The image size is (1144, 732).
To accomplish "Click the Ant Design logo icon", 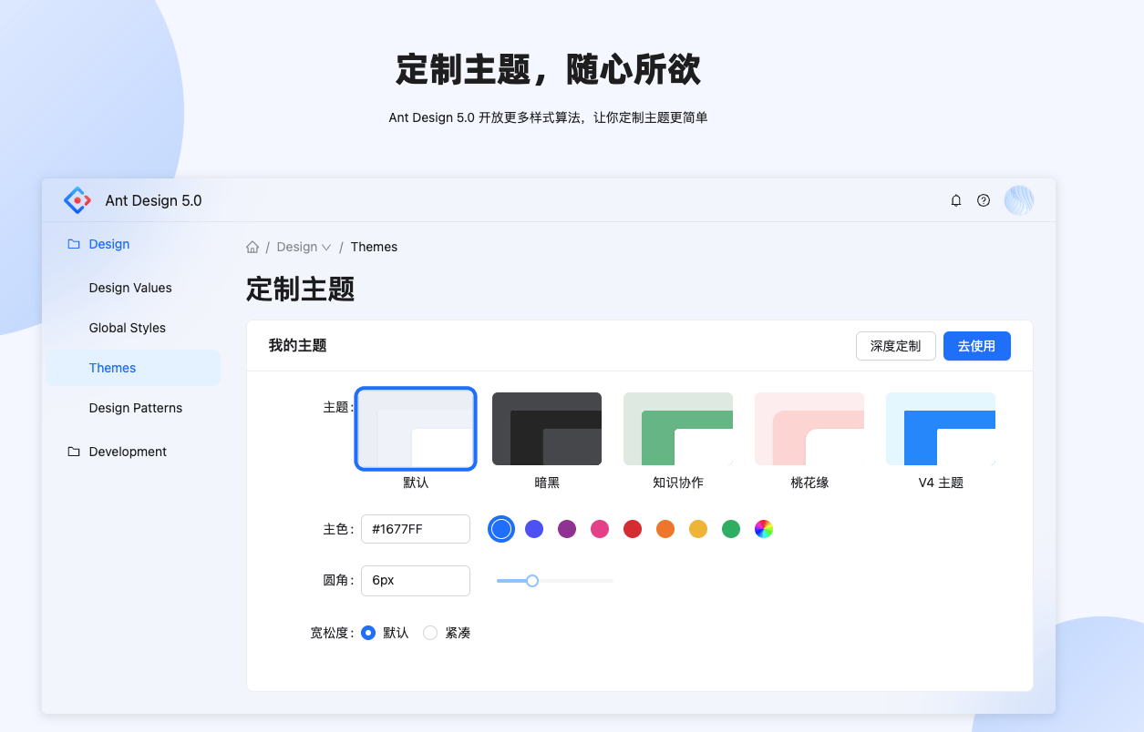I will point(77,200).
